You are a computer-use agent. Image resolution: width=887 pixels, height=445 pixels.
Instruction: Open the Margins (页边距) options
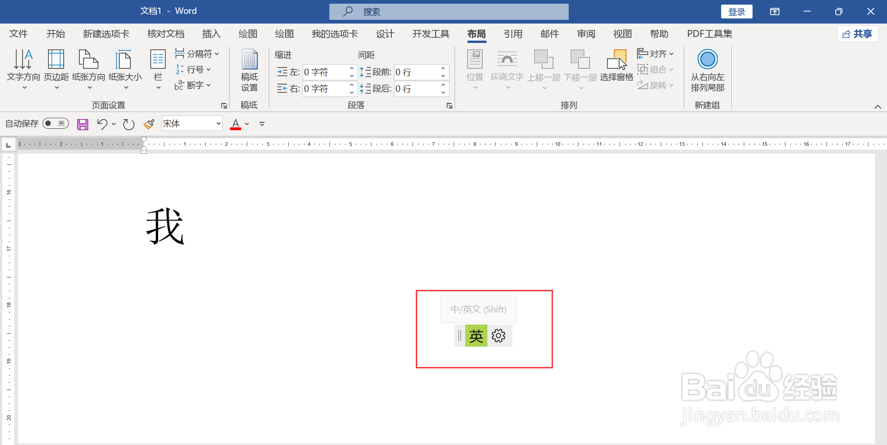[56, 69]
